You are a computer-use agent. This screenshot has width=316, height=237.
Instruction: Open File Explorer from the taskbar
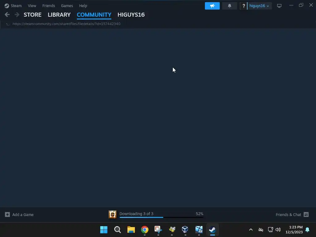pos(131,230)
